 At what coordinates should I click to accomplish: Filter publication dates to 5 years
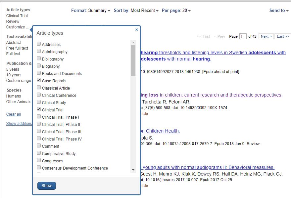[x=13, y=69]
